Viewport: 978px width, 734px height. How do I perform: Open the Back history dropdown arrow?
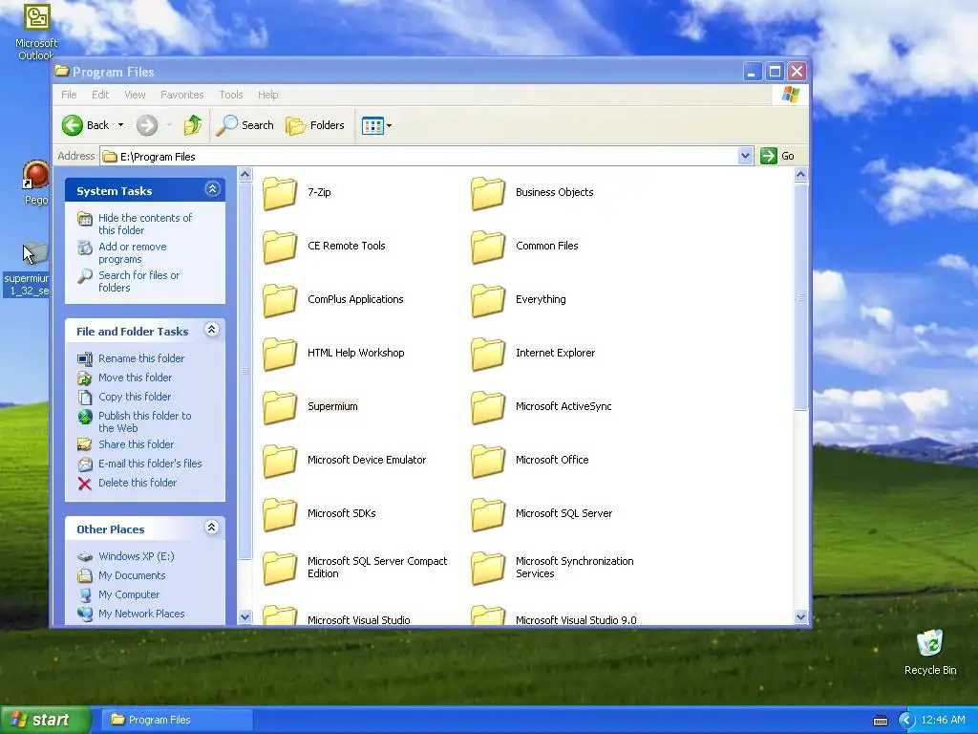pyautogui.click(x=120, y=125)
